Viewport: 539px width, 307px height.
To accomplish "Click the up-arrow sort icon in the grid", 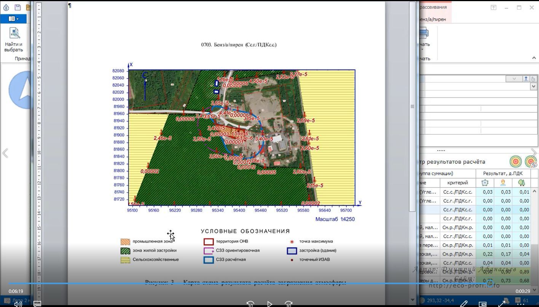I will pos(526,78).
